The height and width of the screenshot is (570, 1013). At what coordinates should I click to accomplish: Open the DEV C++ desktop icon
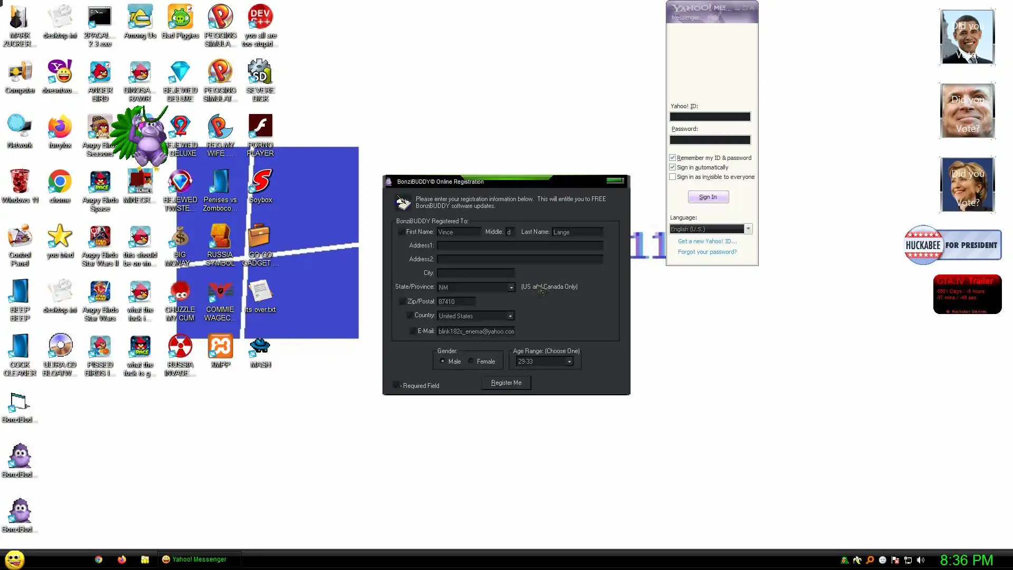260,18
